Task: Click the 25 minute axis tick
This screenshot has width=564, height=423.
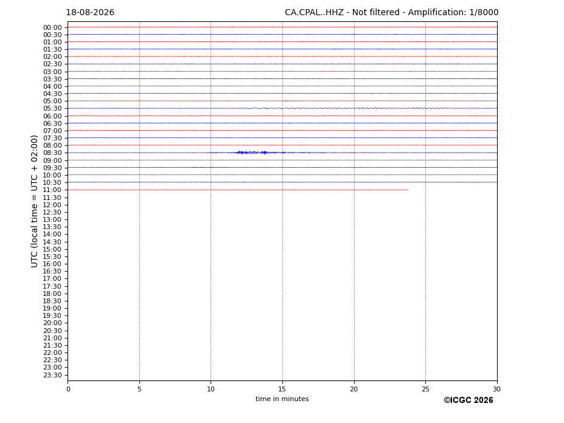Action: [x=425, y=389]
